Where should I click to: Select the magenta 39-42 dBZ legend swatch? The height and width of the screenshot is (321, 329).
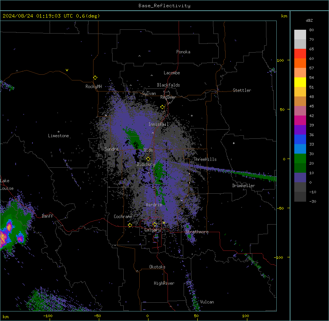click(300, 120)
